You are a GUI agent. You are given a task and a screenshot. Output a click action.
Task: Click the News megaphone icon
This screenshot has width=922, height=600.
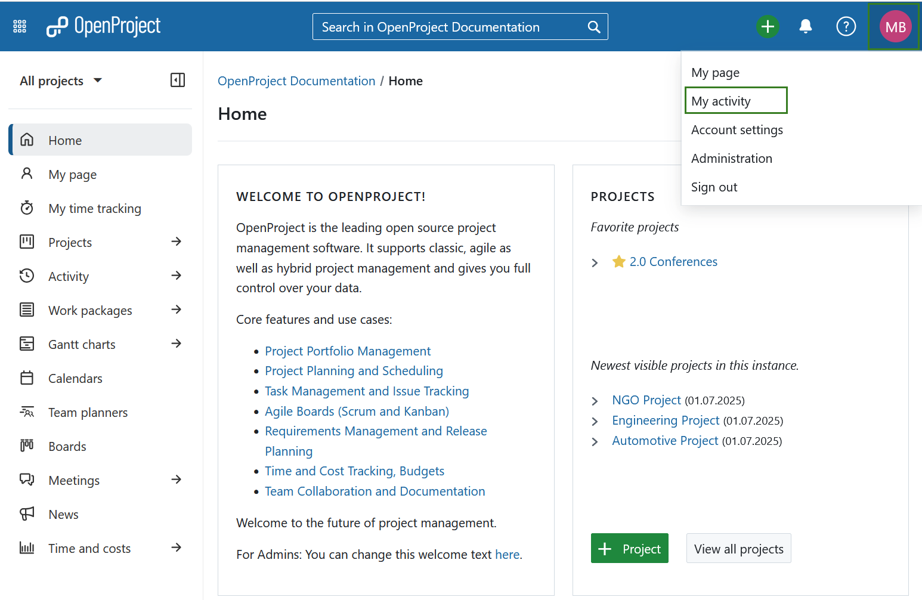tap(27, 514)
